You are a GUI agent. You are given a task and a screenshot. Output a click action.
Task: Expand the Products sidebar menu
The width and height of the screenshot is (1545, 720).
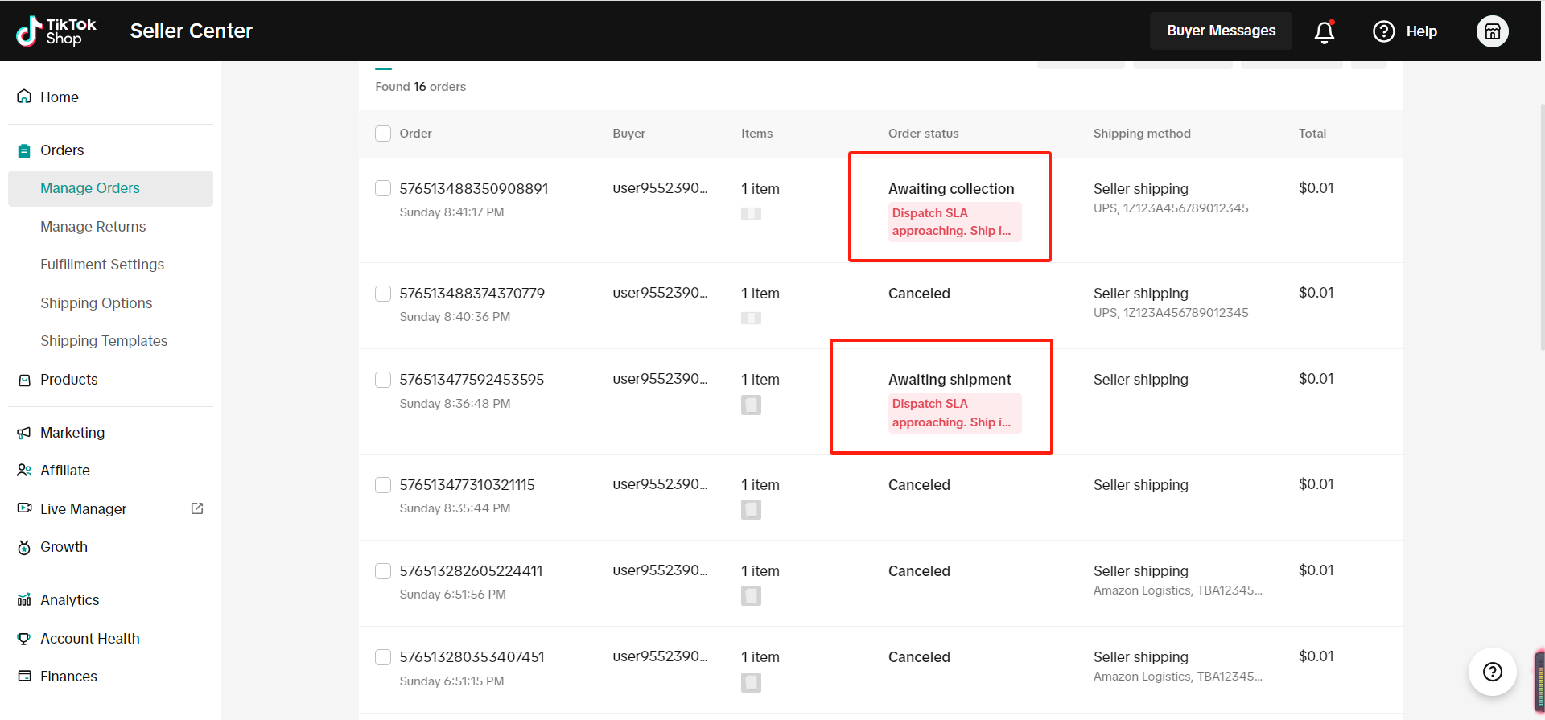(68, 380)
